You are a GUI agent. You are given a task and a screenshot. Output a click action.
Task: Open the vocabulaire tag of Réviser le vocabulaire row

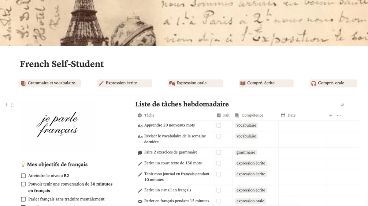246,136
